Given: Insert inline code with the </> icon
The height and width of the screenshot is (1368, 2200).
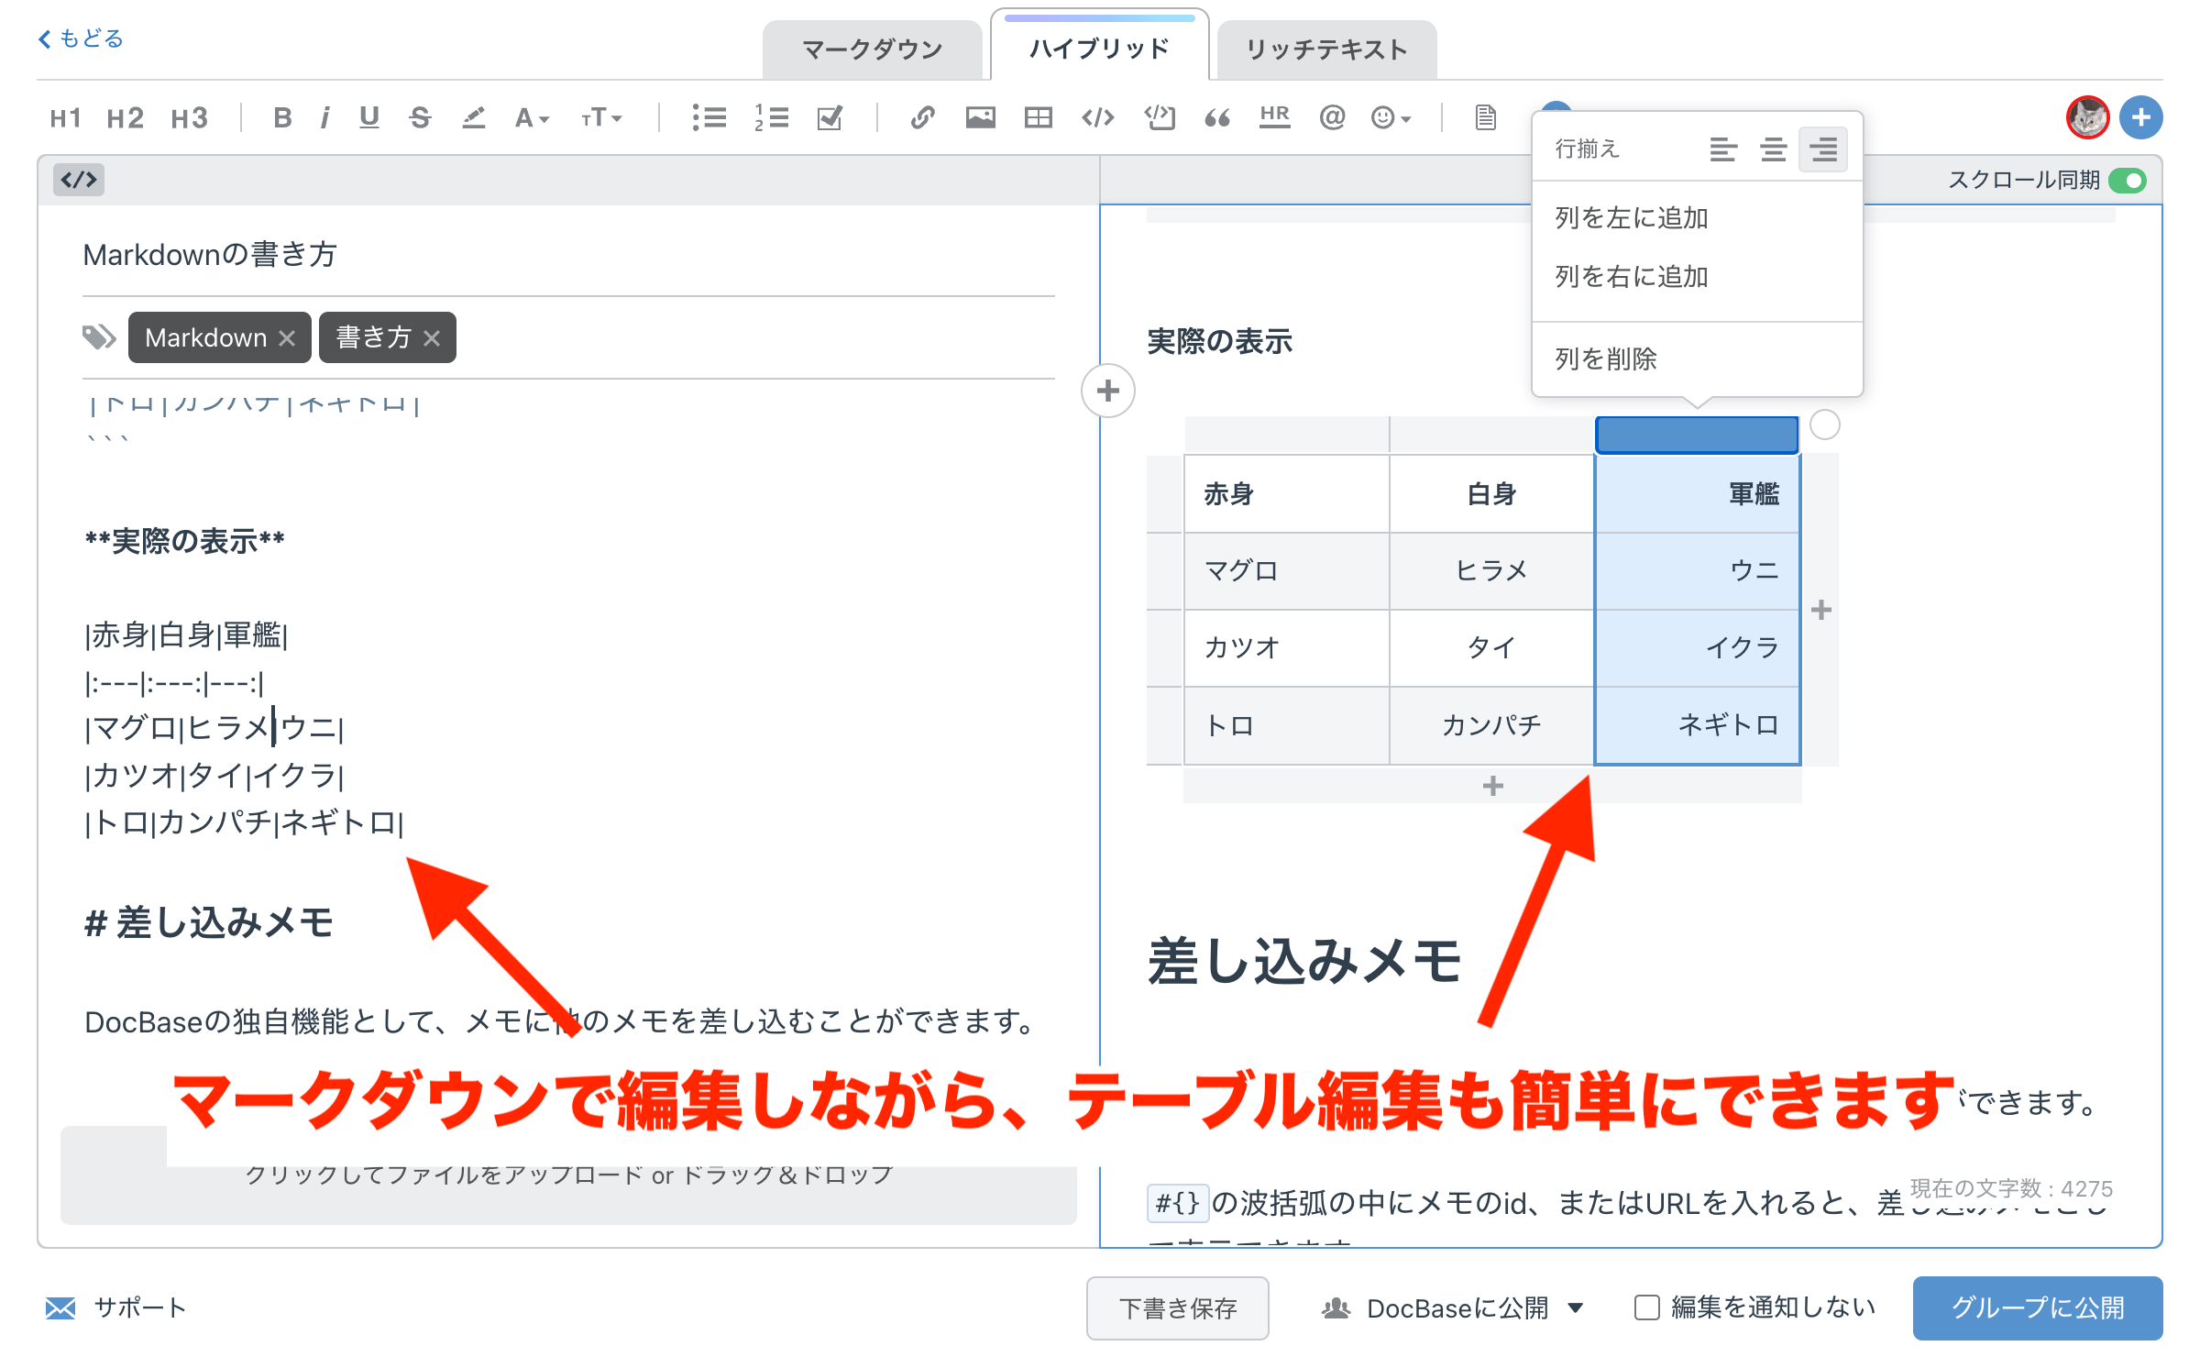Looking at the screenshot, I should [x=1098, y=117].
